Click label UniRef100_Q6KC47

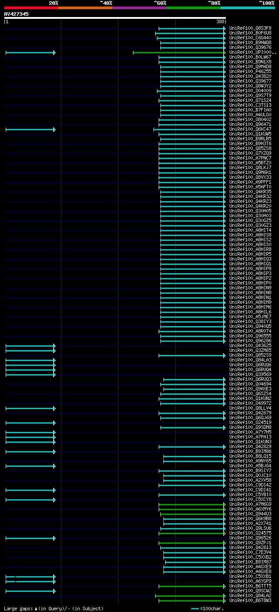coord(250,129)
